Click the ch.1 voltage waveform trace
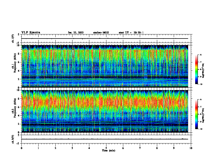The image size is (215, 166). point(105,39)
